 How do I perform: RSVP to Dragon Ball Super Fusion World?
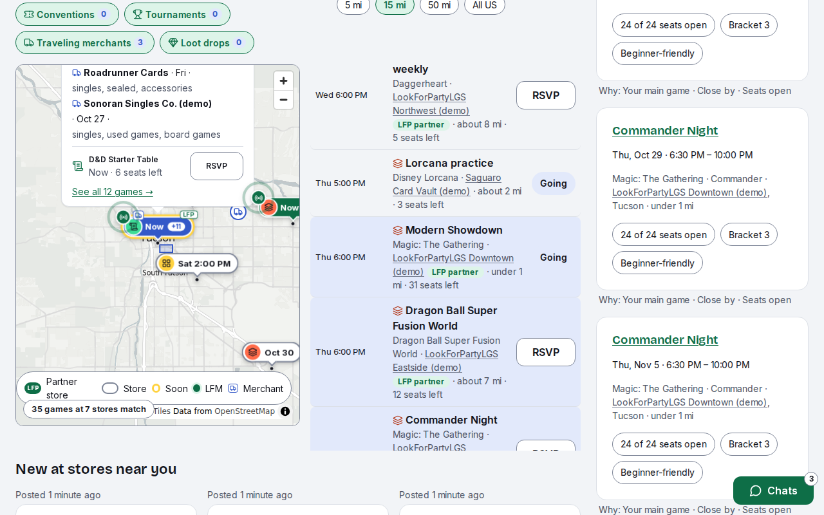click(x=546, y=352)
